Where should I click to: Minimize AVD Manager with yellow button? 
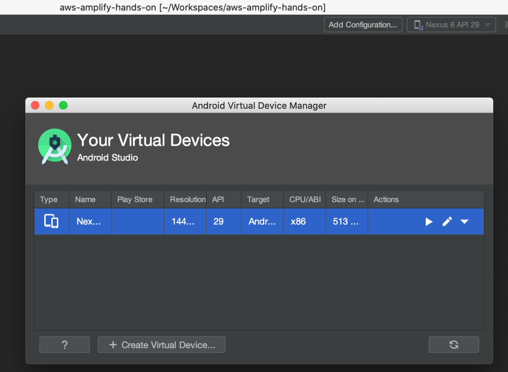tap(49, 105)
